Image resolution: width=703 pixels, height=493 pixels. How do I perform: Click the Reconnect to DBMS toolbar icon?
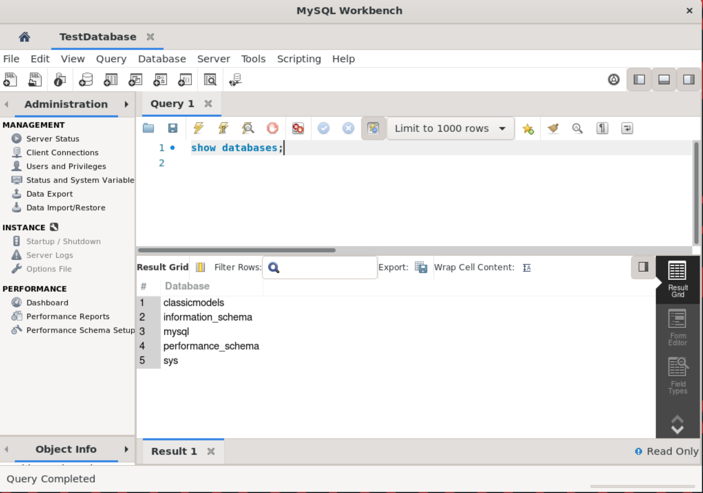235,80
